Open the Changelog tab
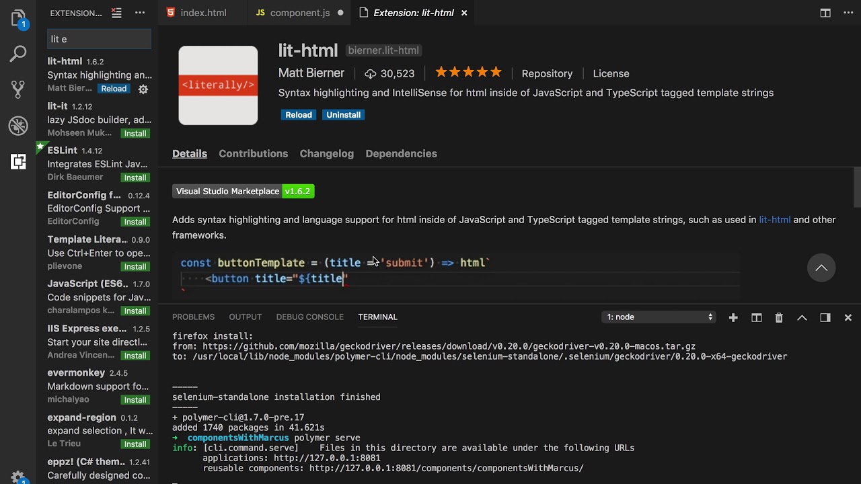Viewport: 861px width, 484px height. pos(326,154)
